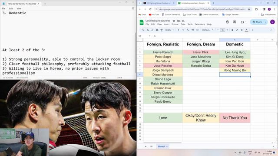
Task: Select the Love legend cell
Action: [x=163, y=117]
